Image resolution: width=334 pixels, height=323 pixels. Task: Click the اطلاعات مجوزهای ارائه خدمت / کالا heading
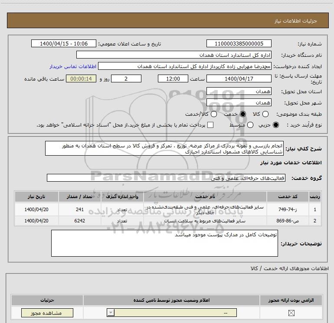[x=289, y=268]
